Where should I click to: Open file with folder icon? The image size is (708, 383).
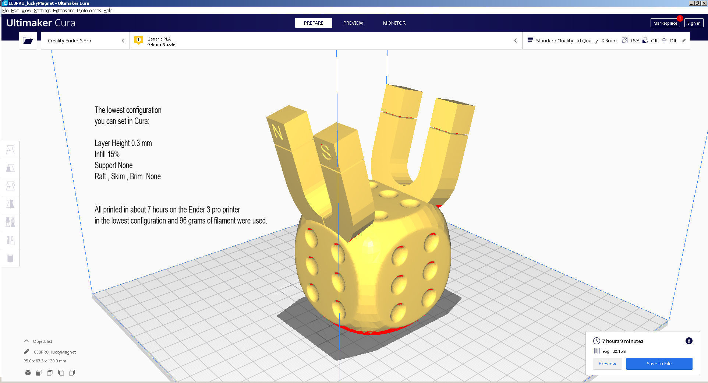28,41
